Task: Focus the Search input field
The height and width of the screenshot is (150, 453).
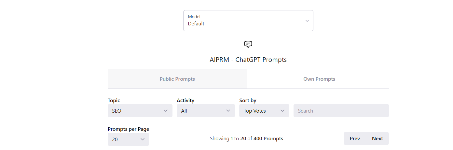Action: pos(341,111)
